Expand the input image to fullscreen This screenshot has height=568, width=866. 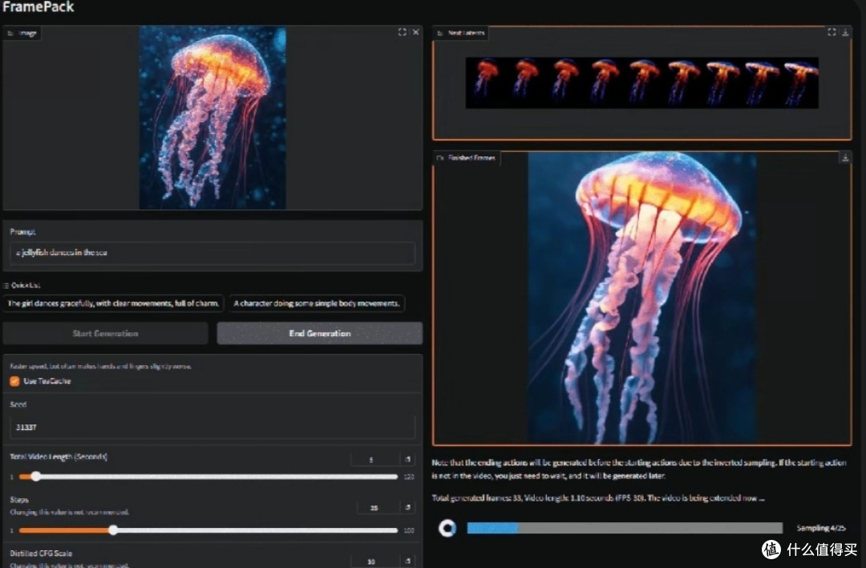(402, 32)
